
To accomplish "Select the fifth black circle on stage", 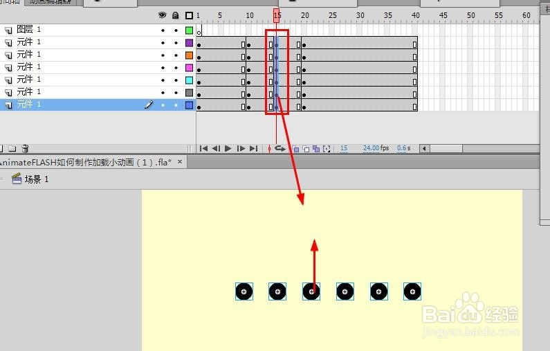I will pyautogui.click(x=379, y=291).
